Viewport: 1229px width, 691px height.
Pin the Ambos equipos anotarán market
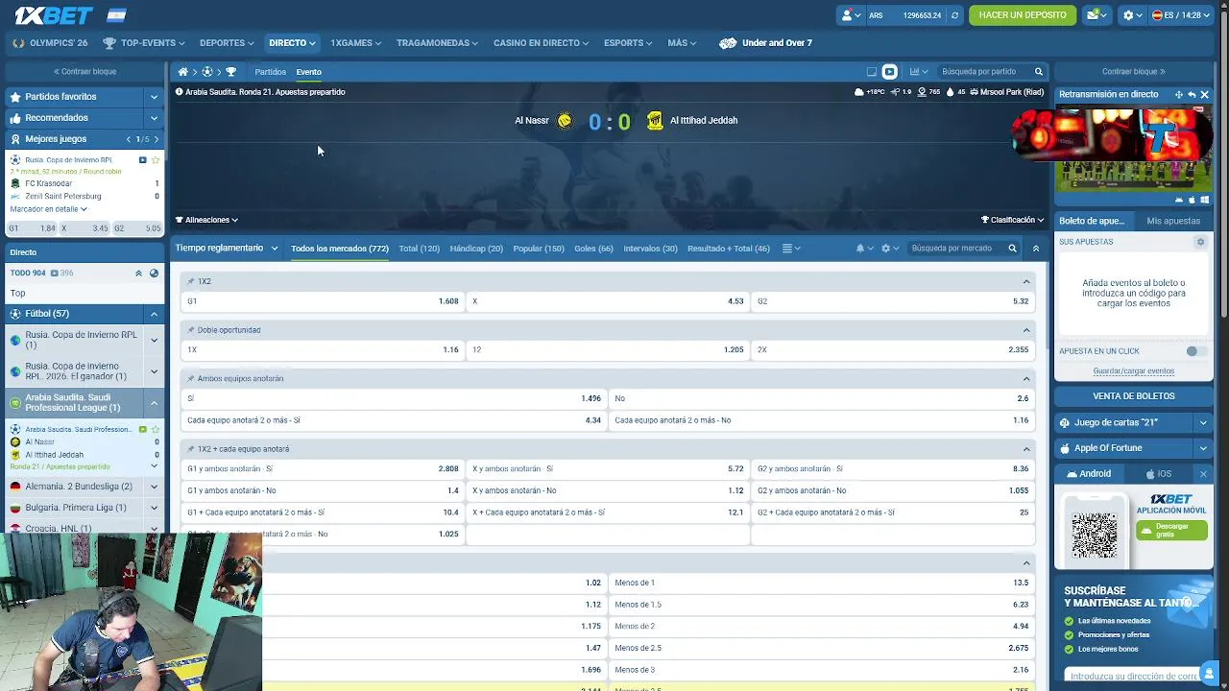[x=191, y=379]
